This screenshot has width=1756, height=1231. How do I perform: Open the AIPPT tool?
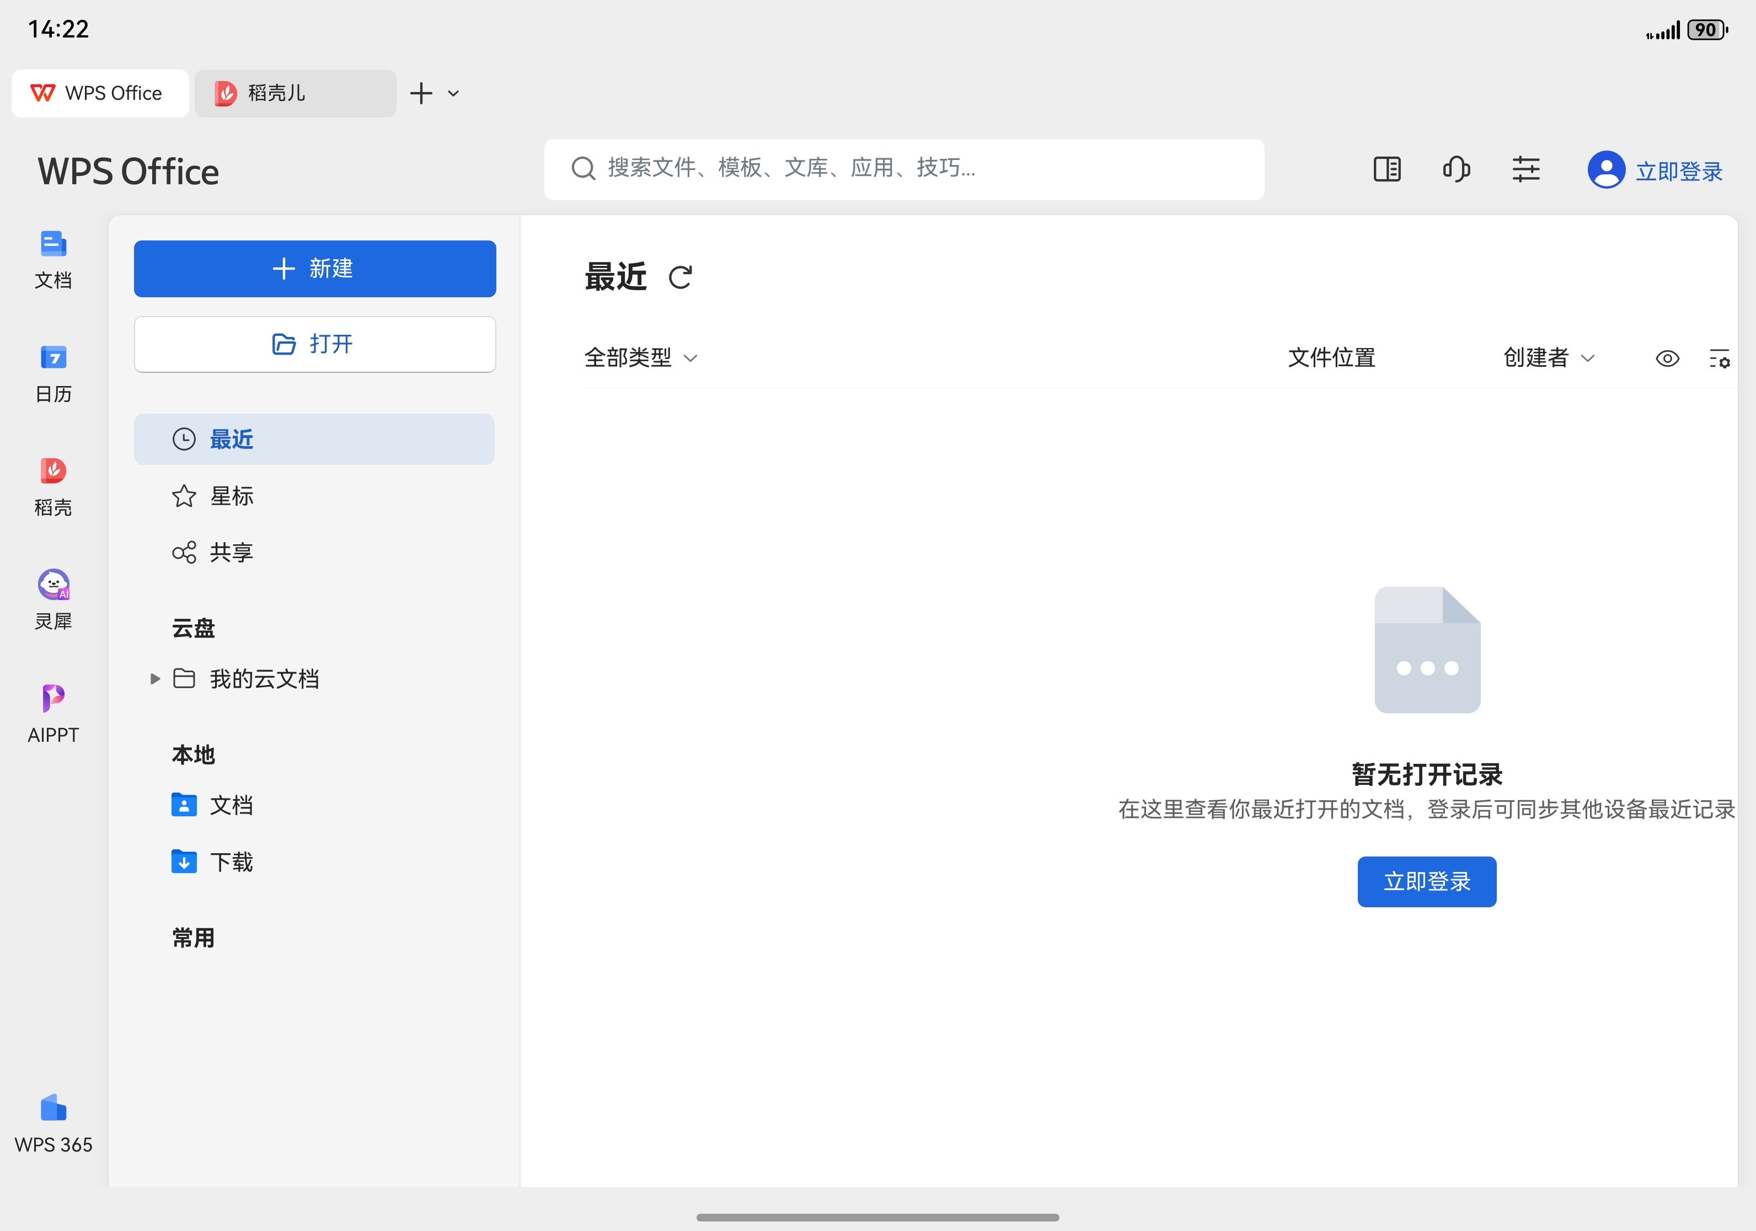pyautogui.click(x=53, y=715)
